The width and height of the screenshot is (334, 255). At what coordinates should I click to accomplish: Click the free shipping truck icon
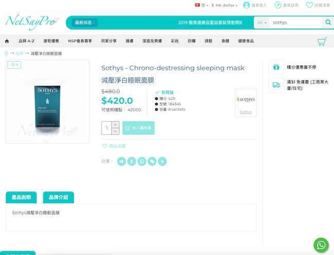click(x=276, y=85)
